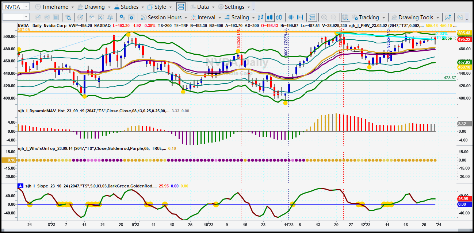Toggle the layout panes button in the second toolbar
This screenshot has height=233, width=474.
click(x=312, y=18)
